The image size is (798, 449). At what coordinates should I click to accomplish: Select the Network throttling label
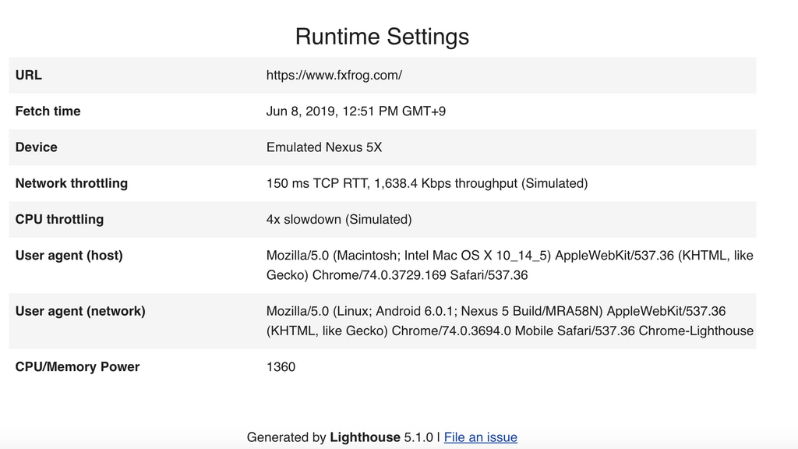click(71, 183)
